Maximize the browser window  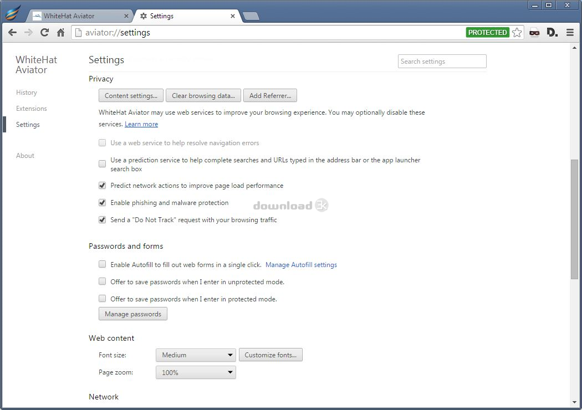[x=549, y=5]
